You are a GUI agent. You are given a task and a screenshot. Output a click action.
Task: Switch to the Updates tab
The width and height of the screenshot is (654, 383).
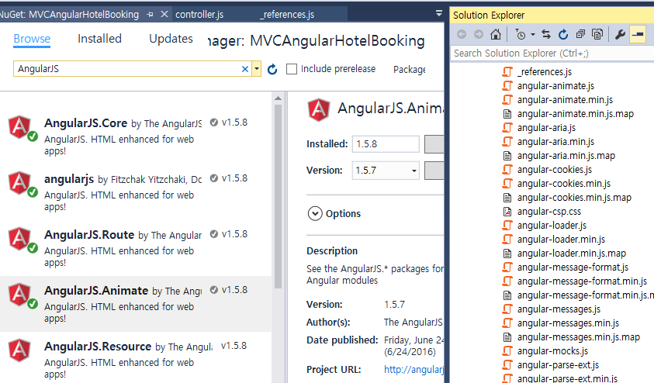171,39
